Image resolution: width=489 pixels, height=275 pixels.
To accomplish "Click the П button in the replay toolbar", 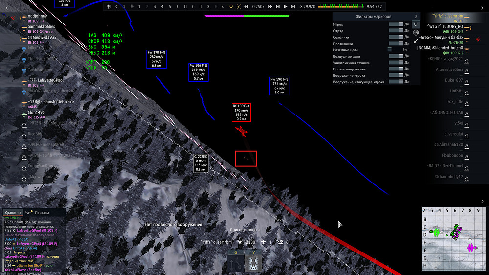I will pyautogui.click(x=185, y=6).
